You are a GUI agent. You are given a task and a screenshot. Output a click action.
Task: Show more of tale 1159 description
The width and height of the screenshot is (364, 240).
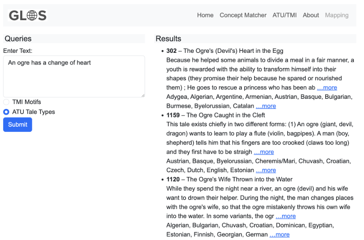(x=264, y=152)
